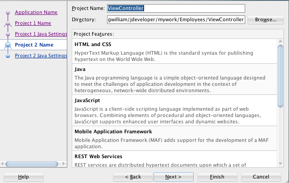The width and height of the screenshot is (289, 183).
Task: Click the steps pane scroll-right arrow
Action: [64, 164]
